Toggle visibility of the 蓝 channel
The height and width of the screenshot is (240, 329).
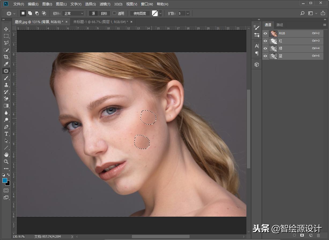point(265,56)
